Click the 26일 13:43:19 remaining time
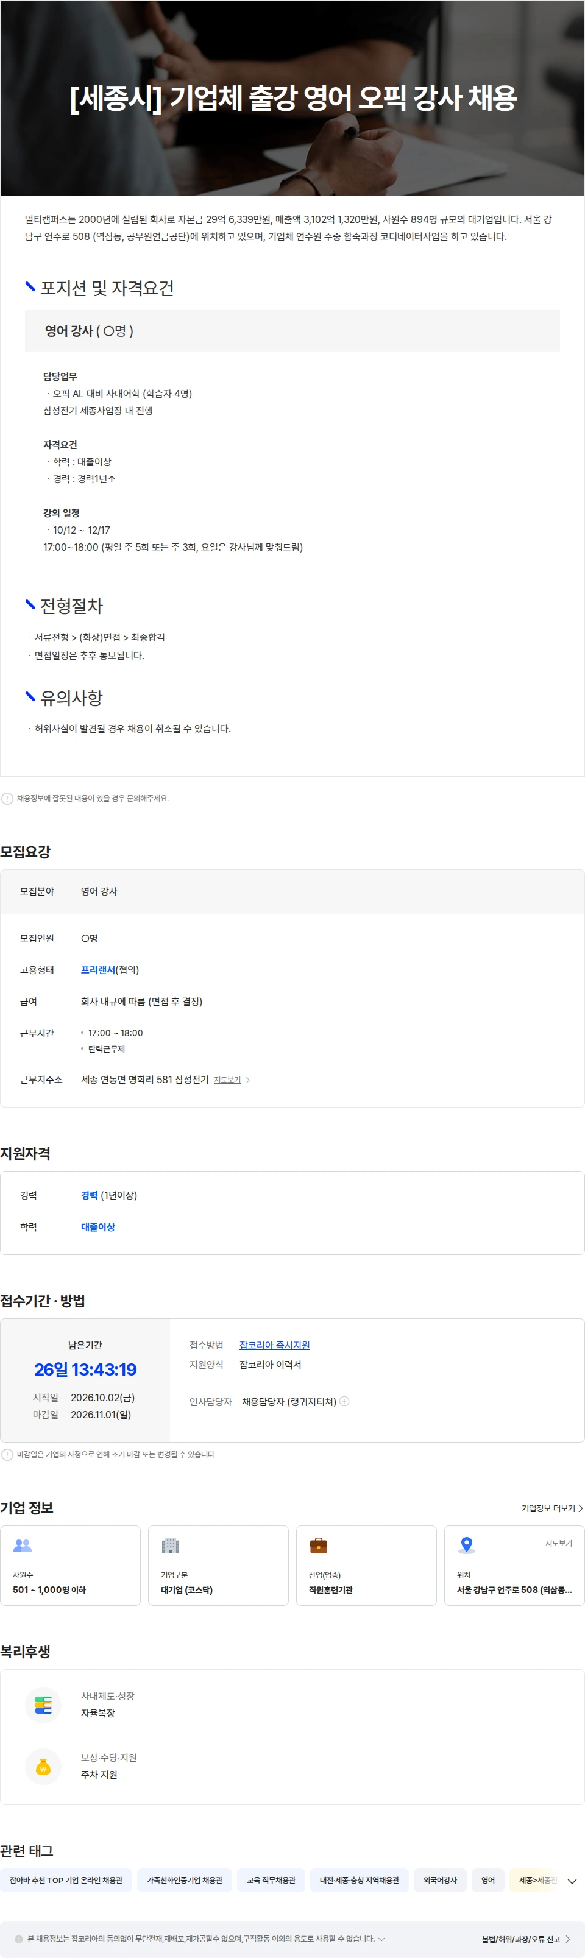Image resolution: width=585 pixels, height=1958 pixels. 85,1370
